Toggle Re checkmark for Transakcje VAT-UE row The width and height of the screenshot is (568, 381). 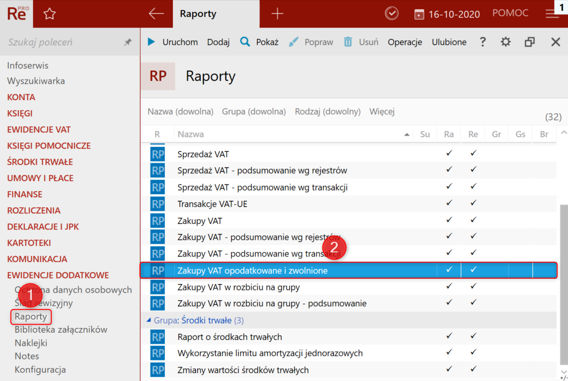(473, 204)
